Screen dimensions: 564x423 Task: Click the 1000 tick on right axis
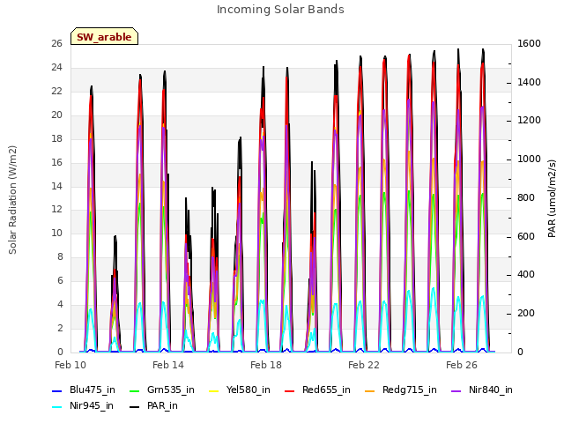[x=529, y=159]
